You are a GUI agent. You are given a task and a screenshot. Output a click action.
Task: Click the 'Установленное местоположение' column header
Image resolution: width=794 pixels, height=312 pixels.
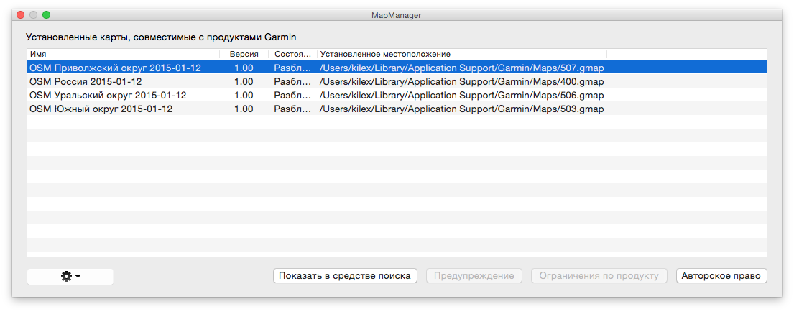point(462,54)
